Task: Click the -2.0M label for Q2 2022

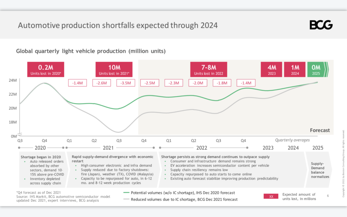Action: point(198,83)
